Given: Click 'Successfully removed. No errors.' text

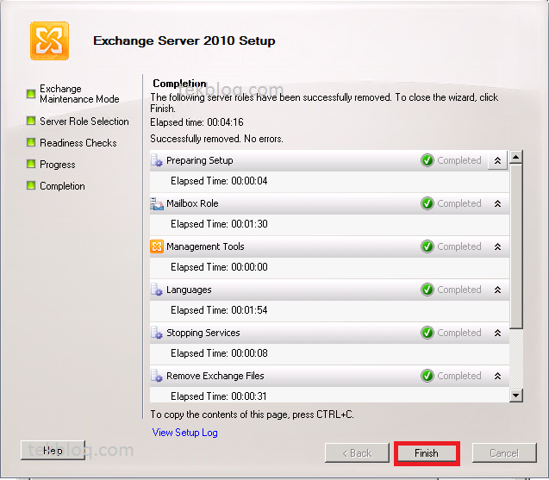Looking at the screenshot, I should 216,139.
